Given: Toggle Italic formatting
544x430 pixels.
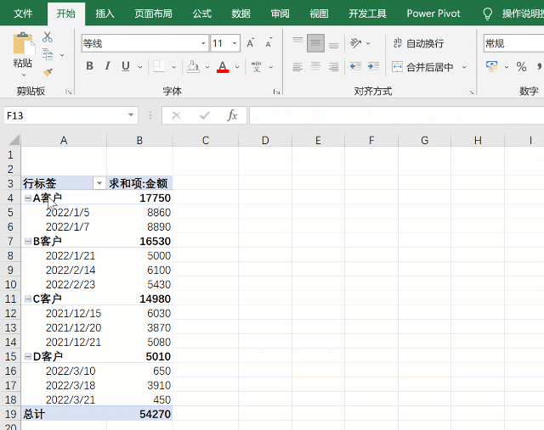Looking at the screenshot, I should [x=108, y=66].
